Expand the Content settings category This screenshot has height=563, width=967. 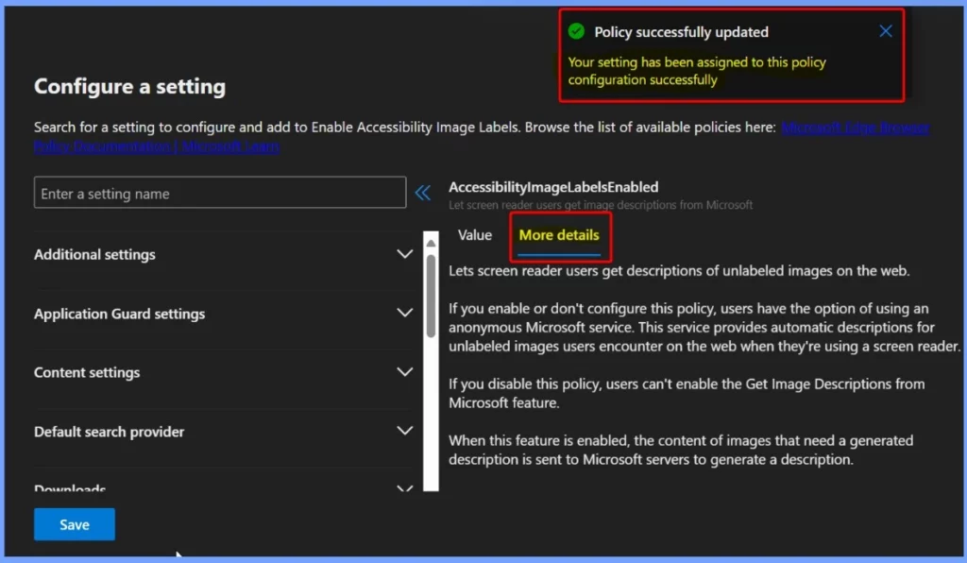point(223,372)
